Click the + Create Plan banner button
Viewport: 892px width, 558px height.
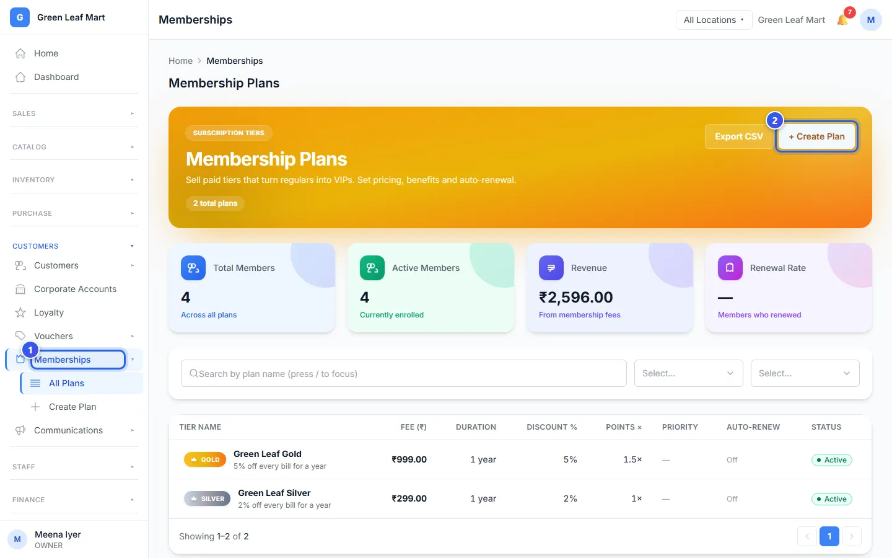(816, 136)
